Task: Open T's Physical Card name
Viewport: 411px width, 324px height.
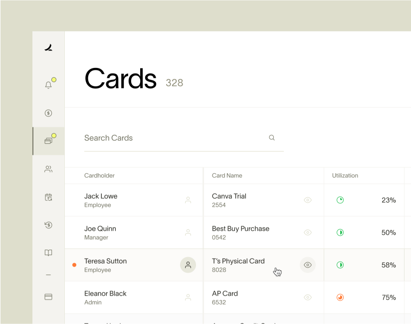Action: click(x=238, y=261)
